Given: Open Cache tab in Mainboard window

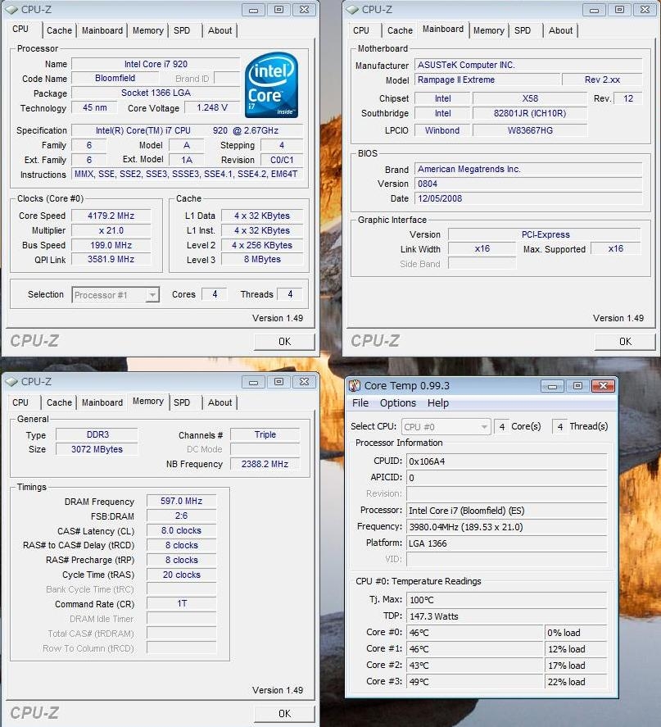Looking at the screenshot, I should point(400,30).
